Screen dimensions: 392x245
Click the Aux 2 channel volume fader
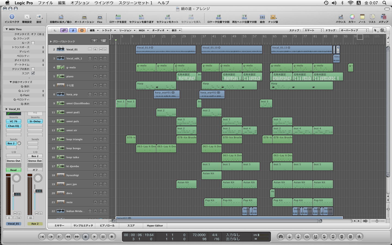point(38,191)
